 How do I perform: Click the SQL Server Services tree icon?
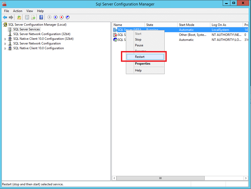pos(10,29)
